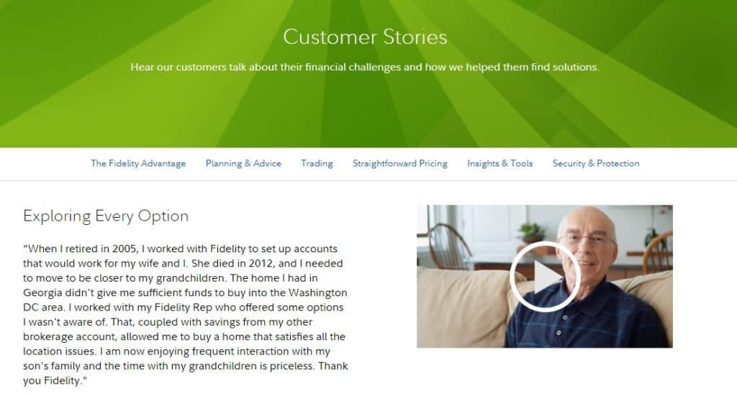The image size is (737, 396).
Task: Click the potted plant in video thumbnail
Action: click(531, 234)
